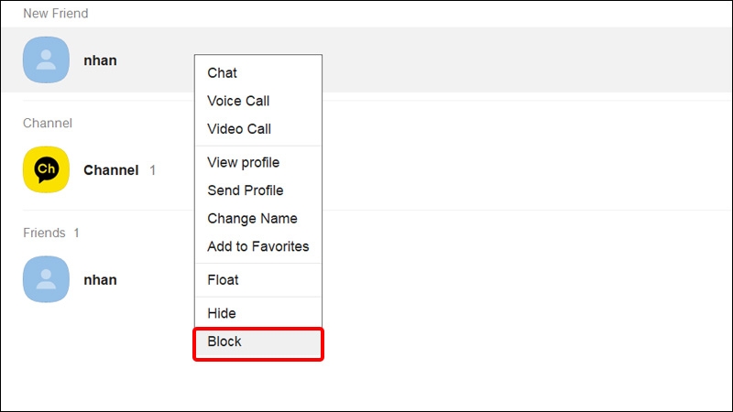Click the nhan name under Friends
This screenshot has height=412, width=733.
point(100,279)
